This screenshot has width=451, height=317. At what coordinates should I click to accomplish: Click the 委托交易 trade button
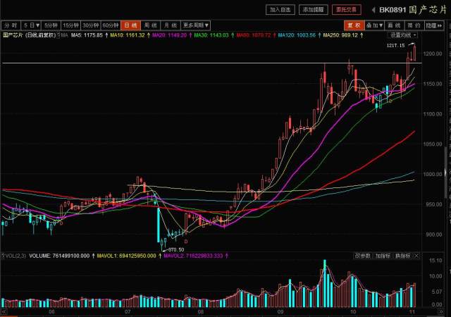click(345, 10)
